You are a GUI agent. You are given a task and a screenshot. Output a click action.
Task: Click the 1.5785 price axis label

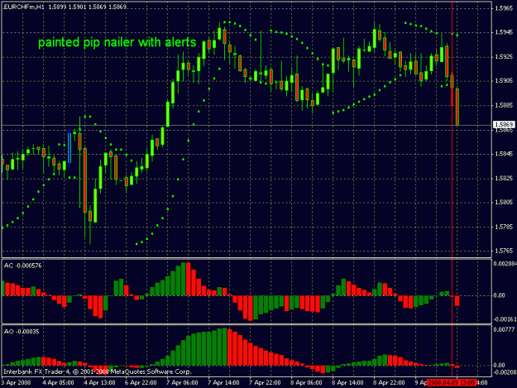(504, 227)
